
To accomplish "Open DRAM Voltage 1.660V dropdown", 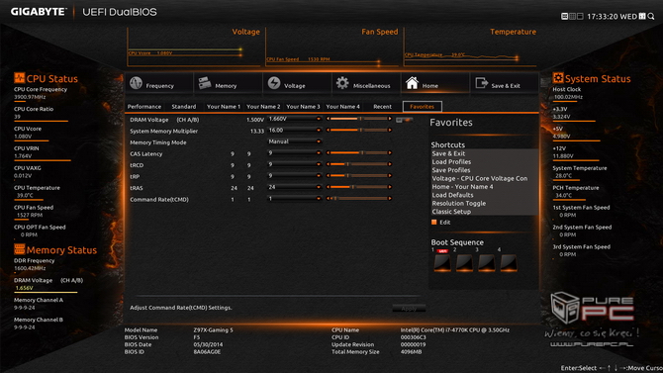I will pos(295,119).
